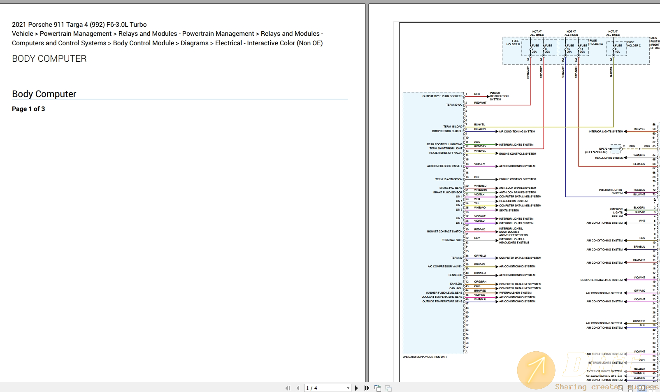Go to the previous view

(378, 388)
